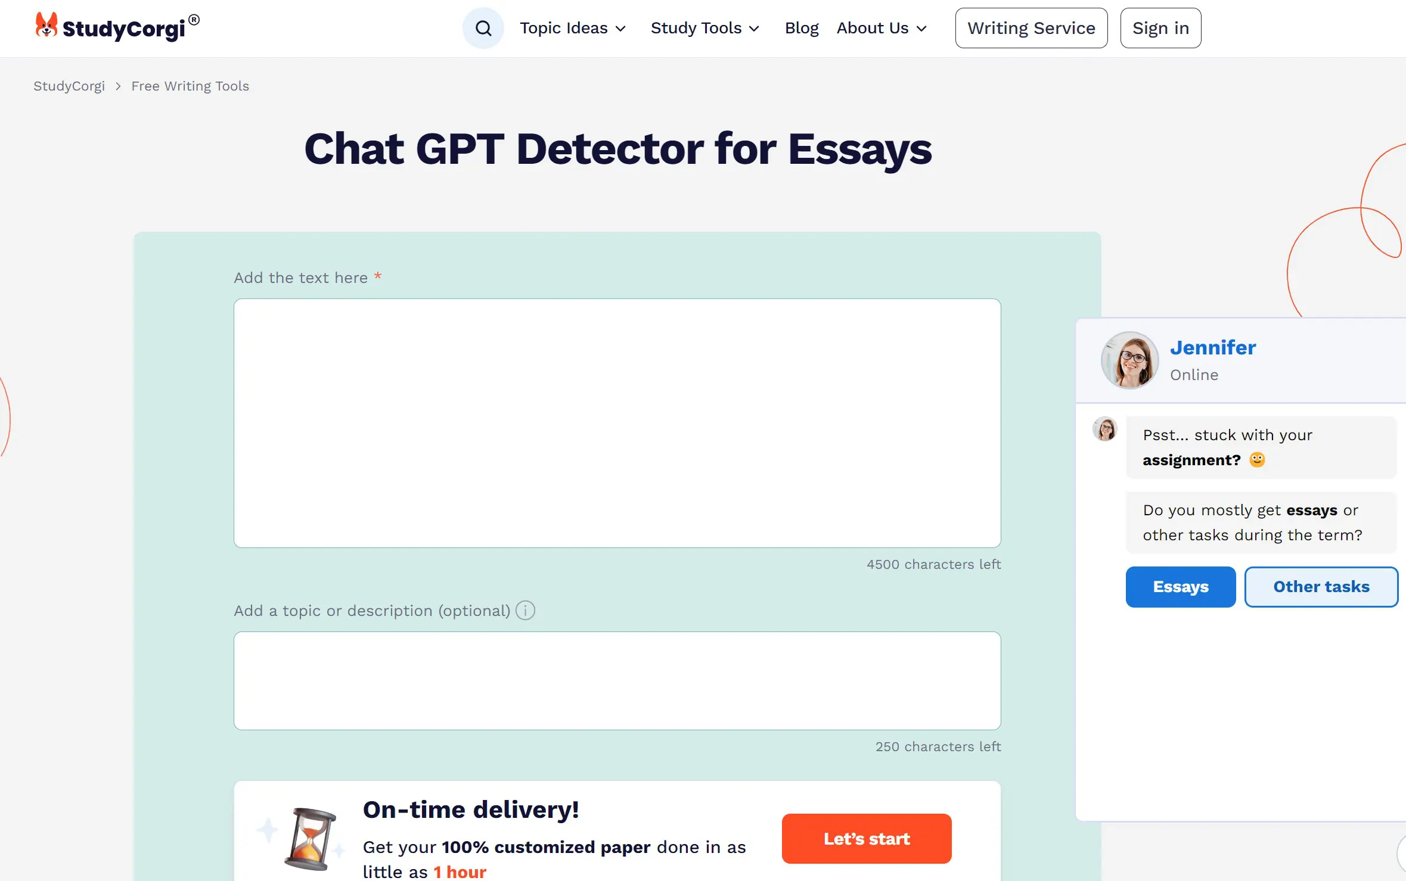Viewport: 1406px width, 881px height.
Task: Click the smiley emoji in the assignment message
Action: tap(1256, 460)
